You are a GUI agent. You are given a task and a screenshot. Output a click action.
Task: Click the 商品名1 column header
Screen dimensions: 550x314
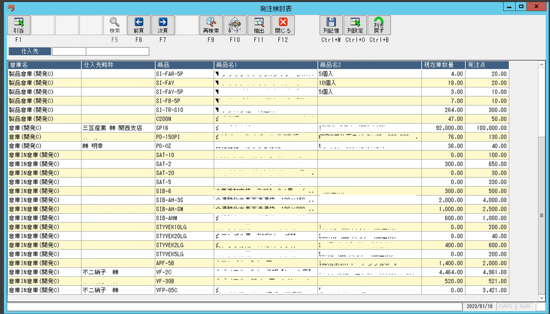(266, 65)
